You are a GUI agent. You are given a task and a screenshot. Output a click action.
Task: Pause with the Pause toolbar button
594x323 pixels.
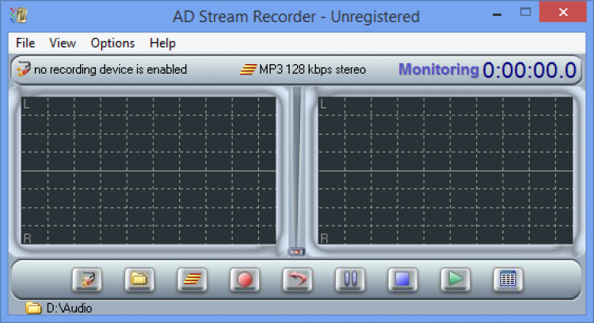coord(350,279)
